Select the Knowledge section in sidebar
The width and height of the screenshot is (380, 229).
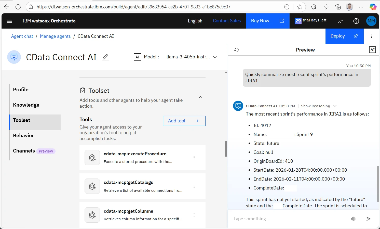26,105
